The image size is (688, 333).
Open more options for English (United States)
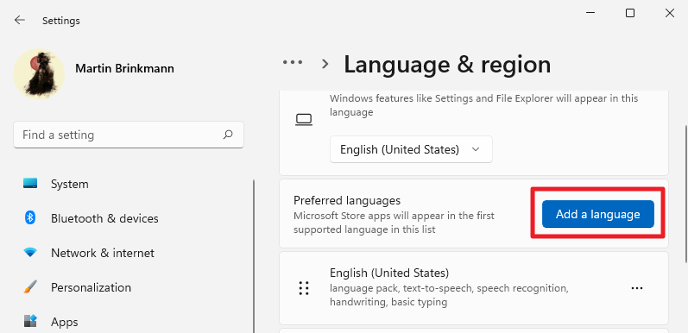pos(637,288)
